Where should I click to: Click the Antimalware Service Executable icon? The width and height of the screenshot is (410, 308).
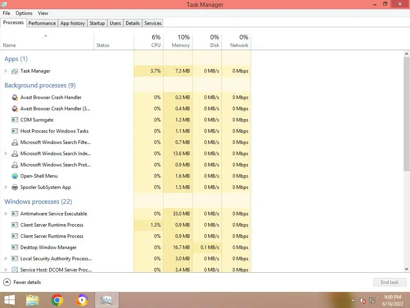[x=15, y=214]
